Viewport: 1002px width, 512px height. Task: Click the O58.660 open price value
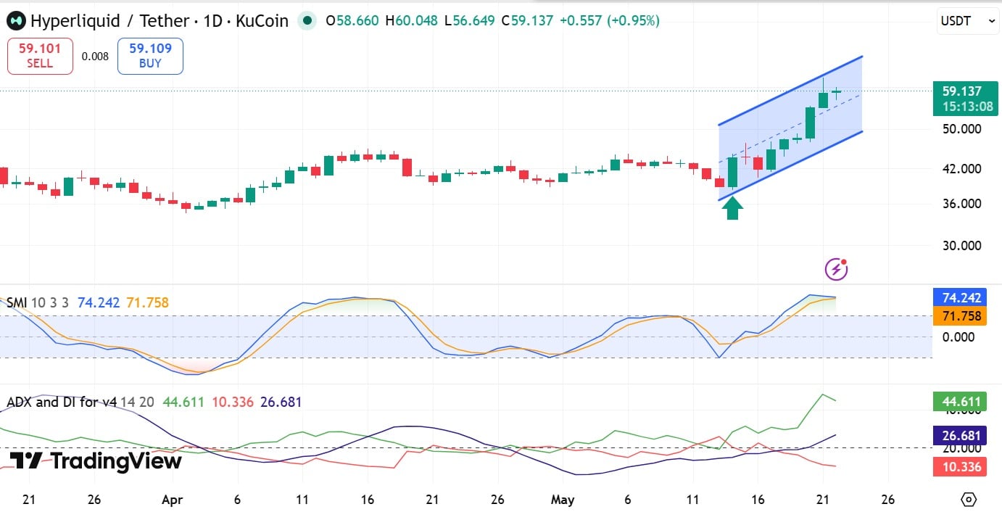coord(352,21)
